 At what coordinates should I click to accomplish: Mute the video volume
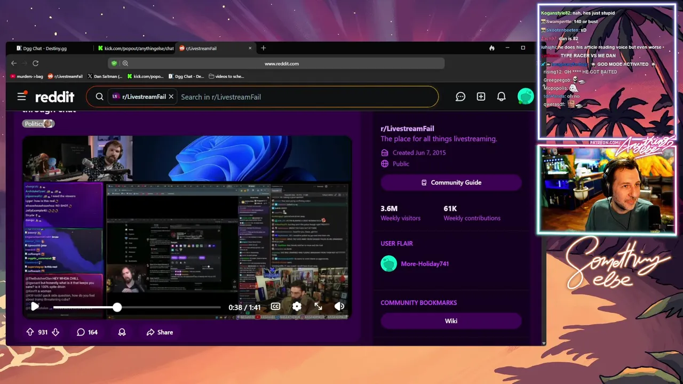[x=339, y=306]
